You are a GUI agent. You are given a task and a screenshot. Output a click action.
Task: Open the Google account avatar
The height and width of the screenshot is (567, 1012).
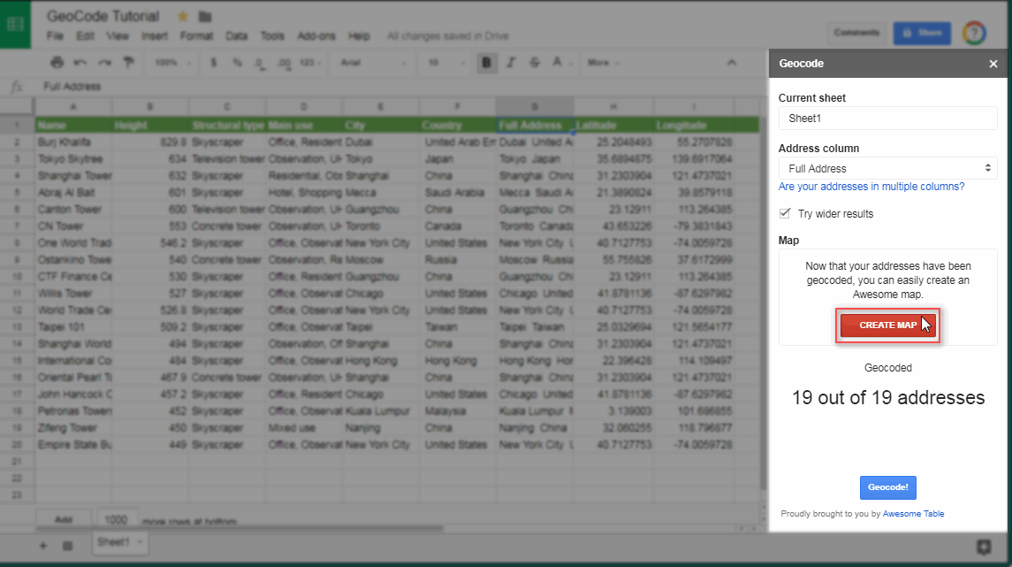point(974,33)
